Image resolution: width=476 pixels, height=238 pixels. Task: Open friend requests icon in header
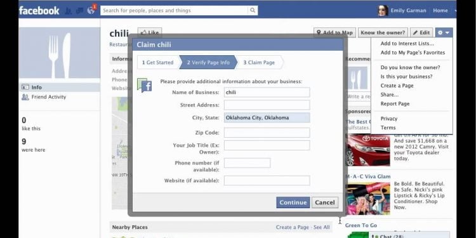[69, 11]
